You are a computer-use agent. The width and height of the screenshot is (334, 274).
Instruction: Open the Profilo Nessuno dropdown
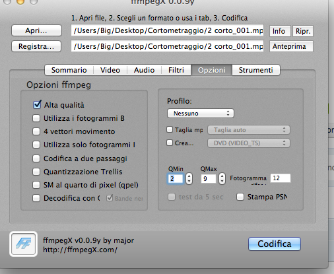(201, 114)
